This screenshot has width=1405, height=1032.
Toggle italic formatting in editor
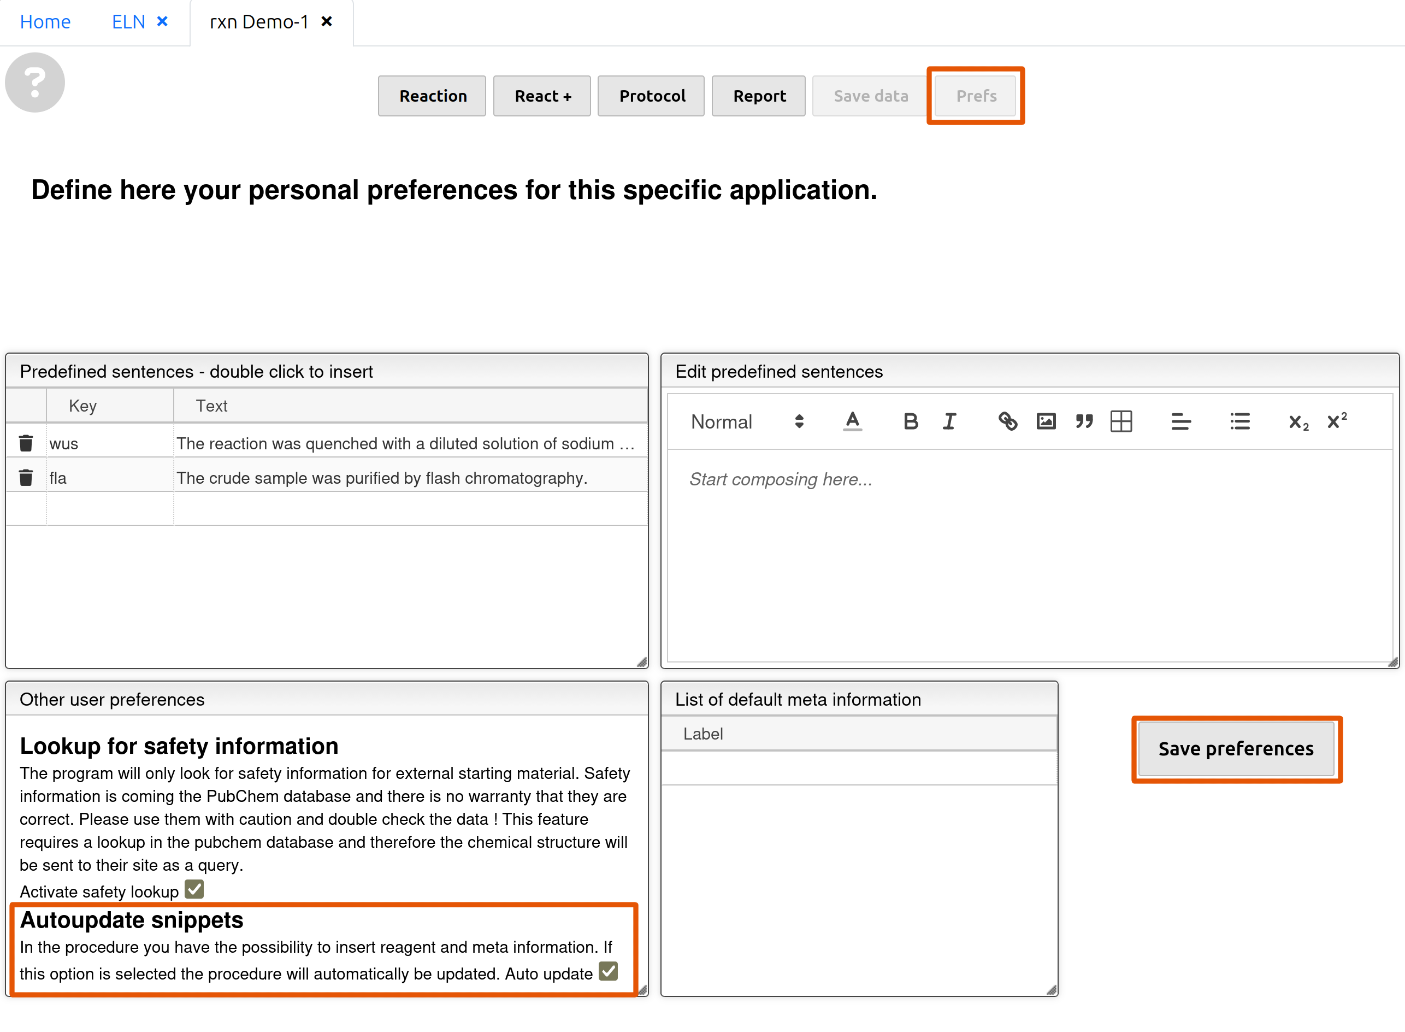(949, 421)
